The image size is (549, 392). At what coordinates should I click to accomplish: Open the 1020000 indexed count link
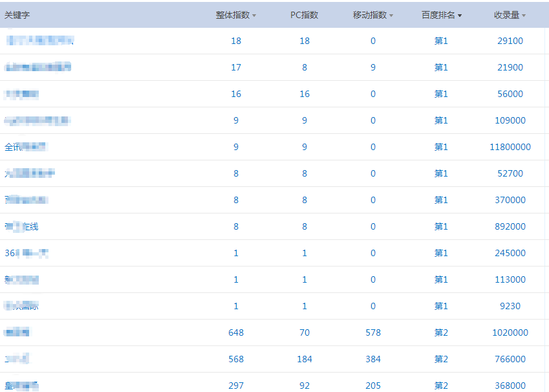click(x=510, y=332)
